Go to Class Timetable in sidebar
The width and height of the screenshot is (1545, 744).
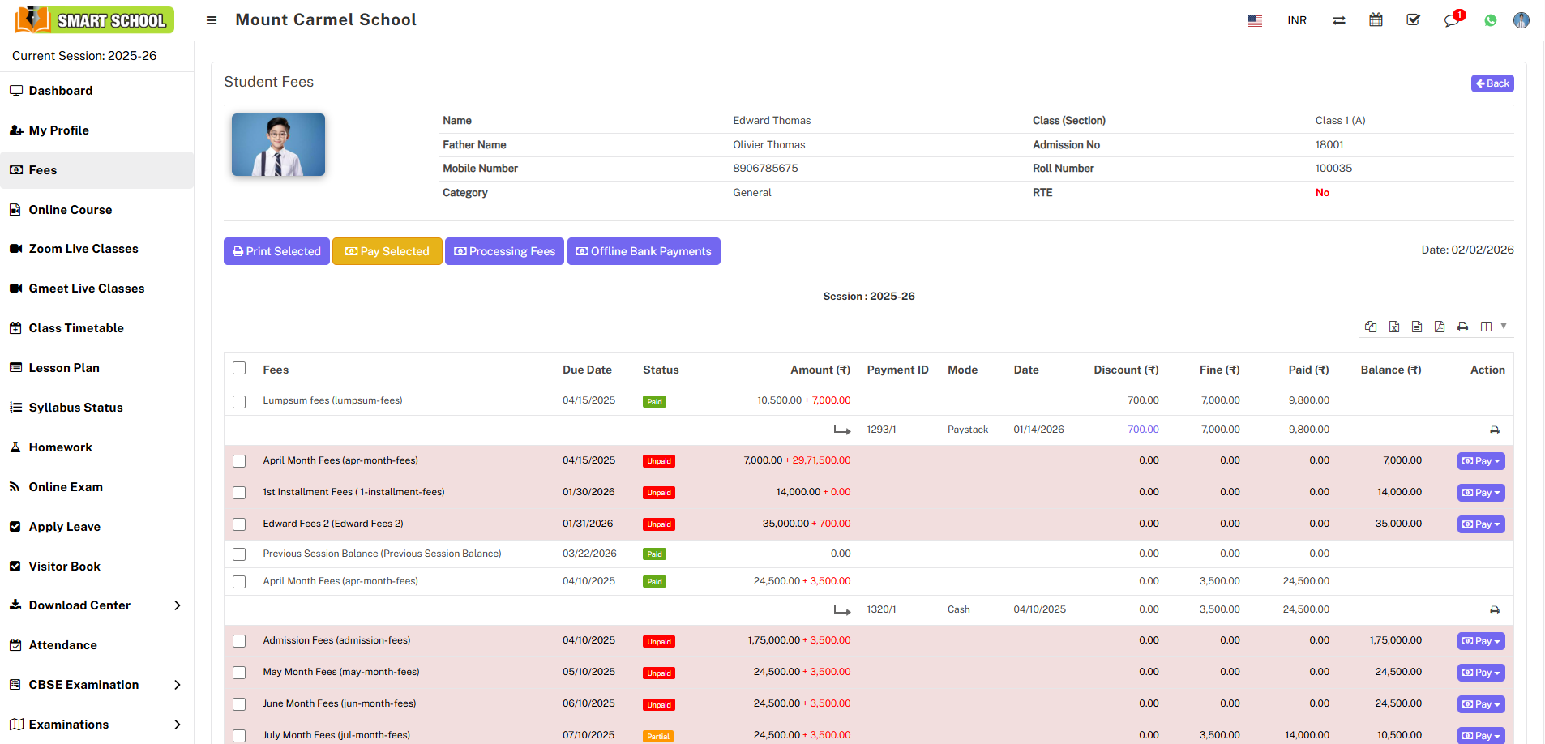[x=76, y=328]
